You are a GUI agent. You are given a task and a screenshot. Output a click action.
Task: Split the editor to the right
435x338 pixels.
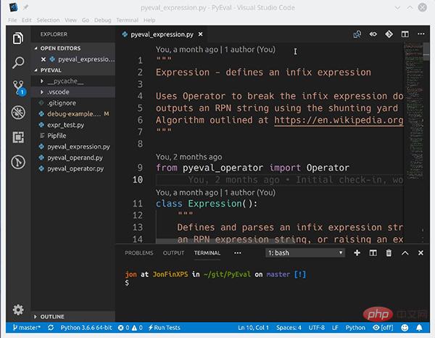405,34
